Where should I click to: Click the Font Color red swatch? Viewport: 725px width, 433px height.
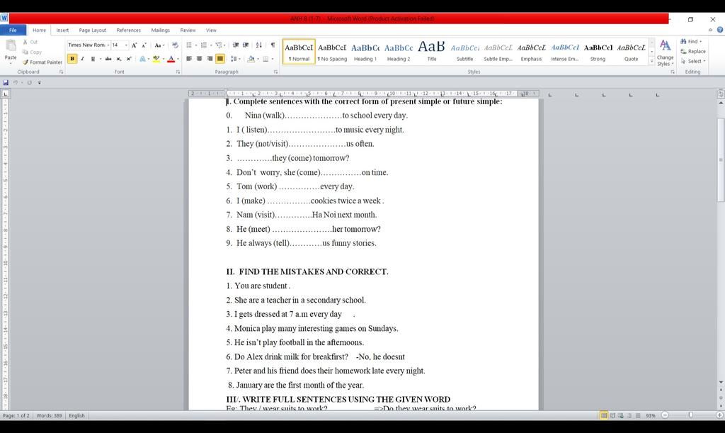[x=171, y=59]
